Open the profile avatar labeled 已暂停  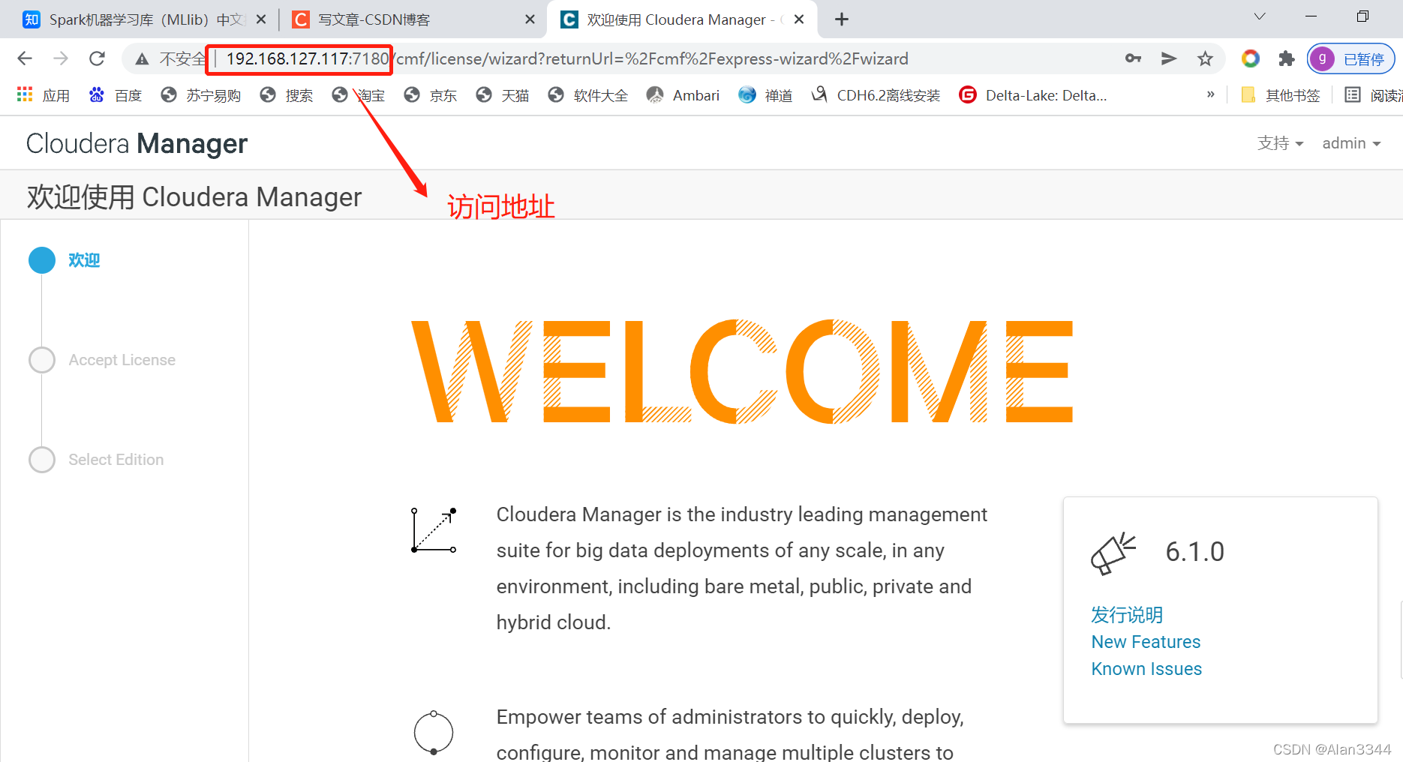1350,58
